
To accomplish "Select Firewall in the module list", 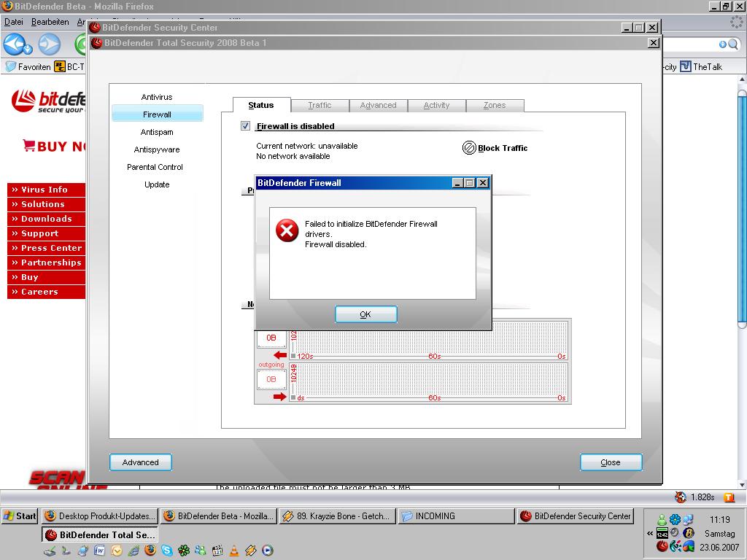I will 157,114.
